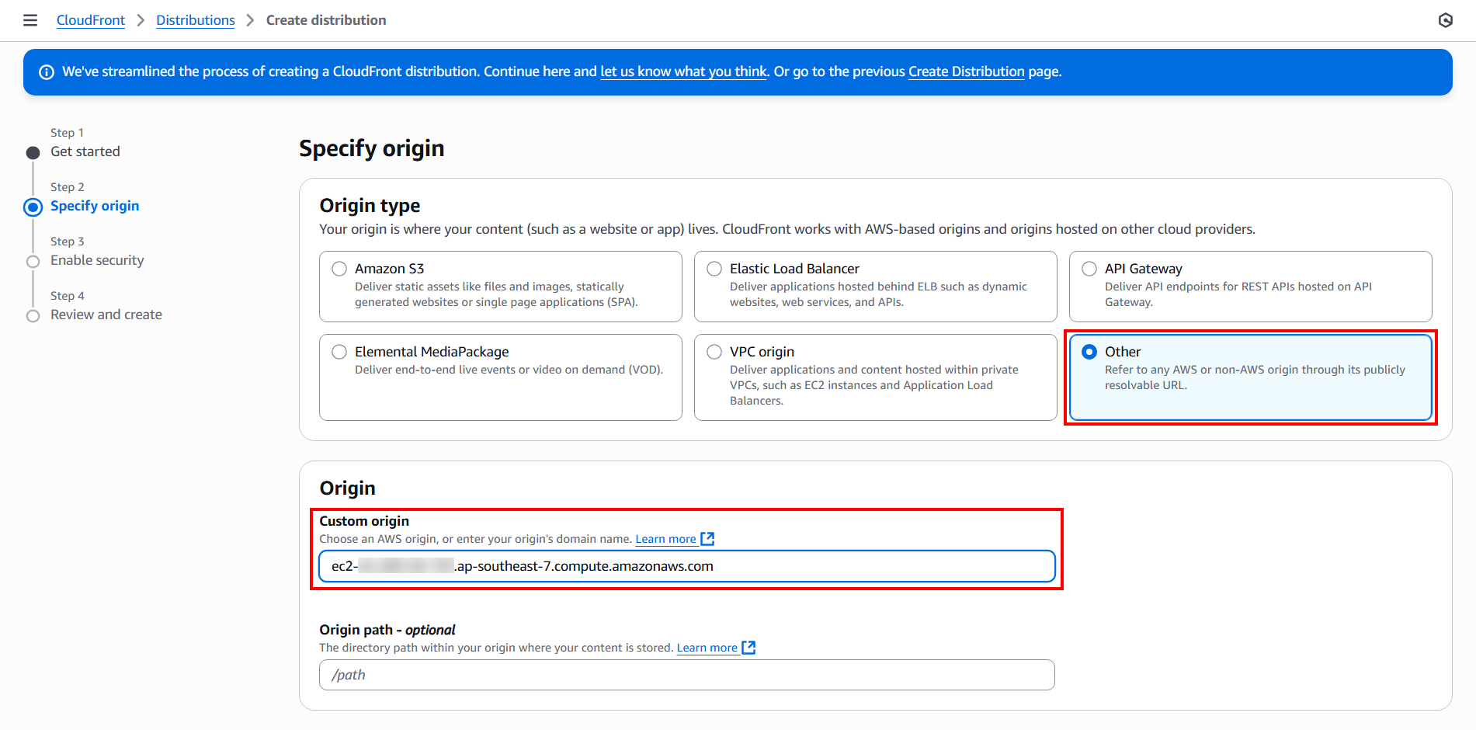Click external link icon beside Origin path Learn more
The image size is (1476, 730).
pos(748,648)
